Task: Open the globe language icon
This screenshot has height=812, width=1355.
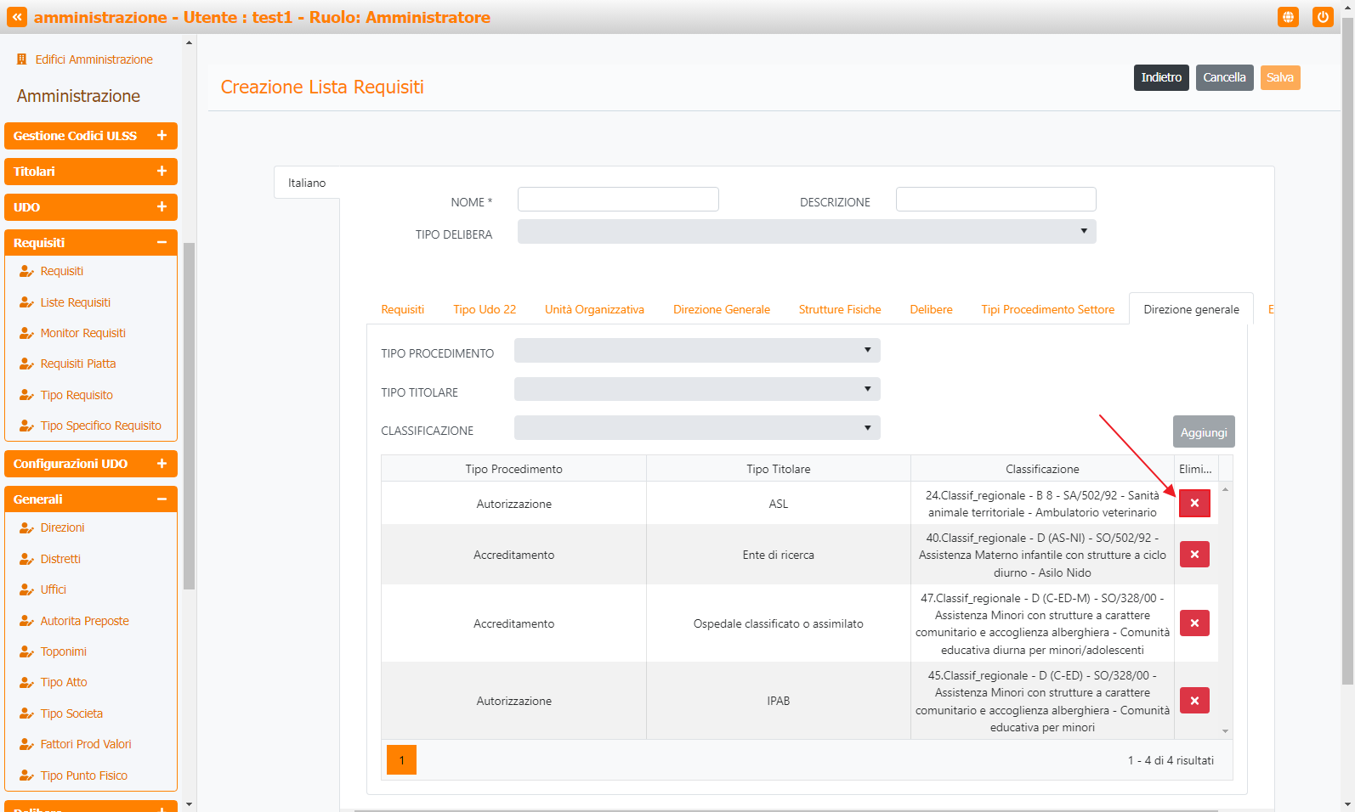Action: (1289, 17)
